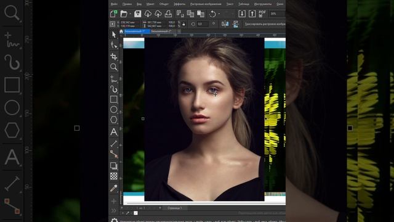Click the toolbox quick customize plus button
Viewport: 394px width, 222px height.
pyautogui.click(x=114, y=201)
